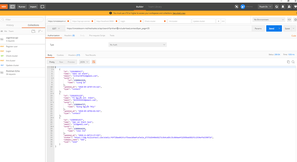
Task: Create a new collection with folder-plus icon
Action: (x=33, y=31)
